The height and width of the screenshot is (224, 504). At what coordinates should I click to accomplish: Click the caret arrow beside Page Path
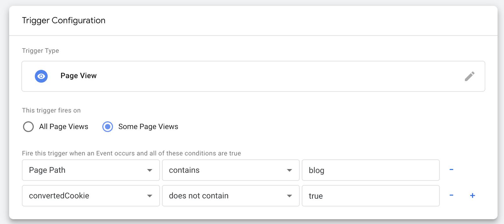pos(150,170)
